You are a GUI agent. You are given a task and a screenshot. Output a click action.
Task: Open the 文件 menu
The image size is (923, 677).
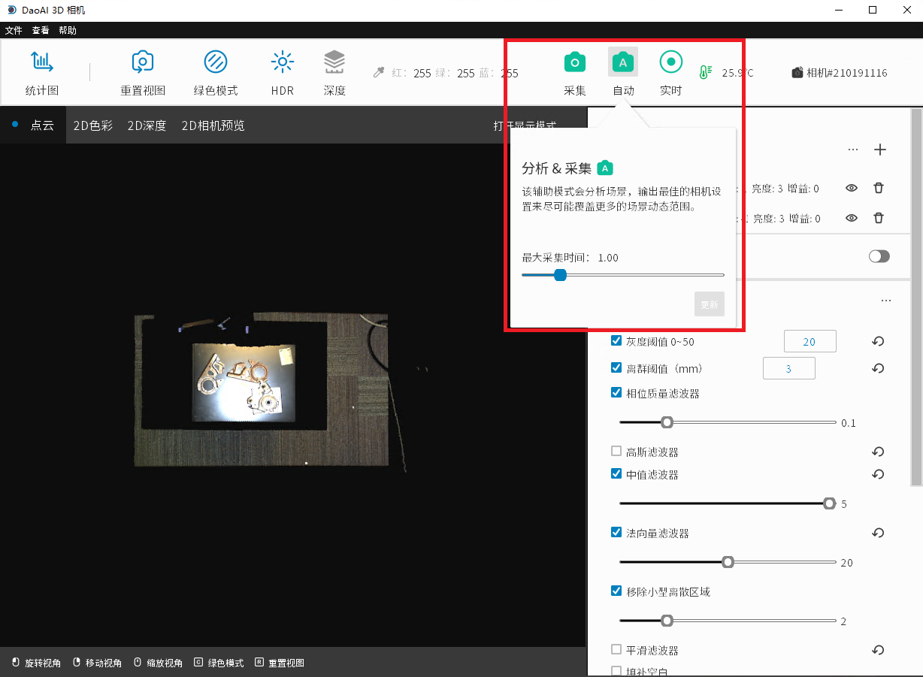coord(14,31)
